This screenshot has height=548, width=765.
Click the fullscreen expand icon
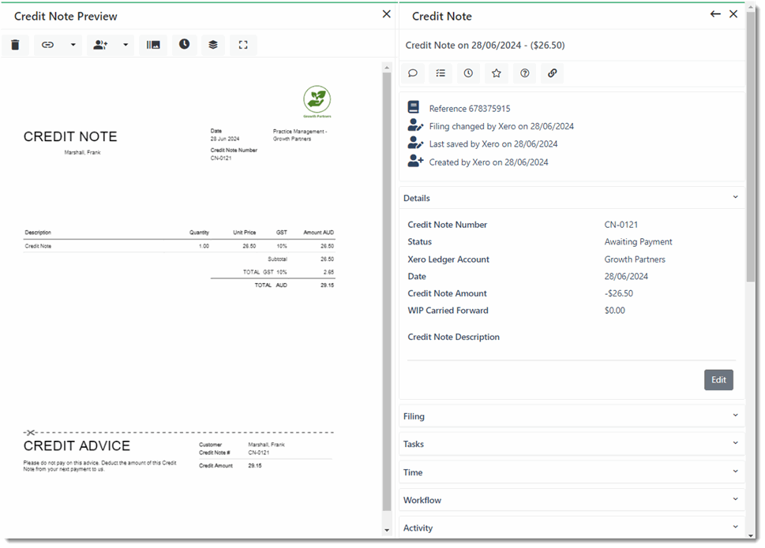(x=243, y=45)
